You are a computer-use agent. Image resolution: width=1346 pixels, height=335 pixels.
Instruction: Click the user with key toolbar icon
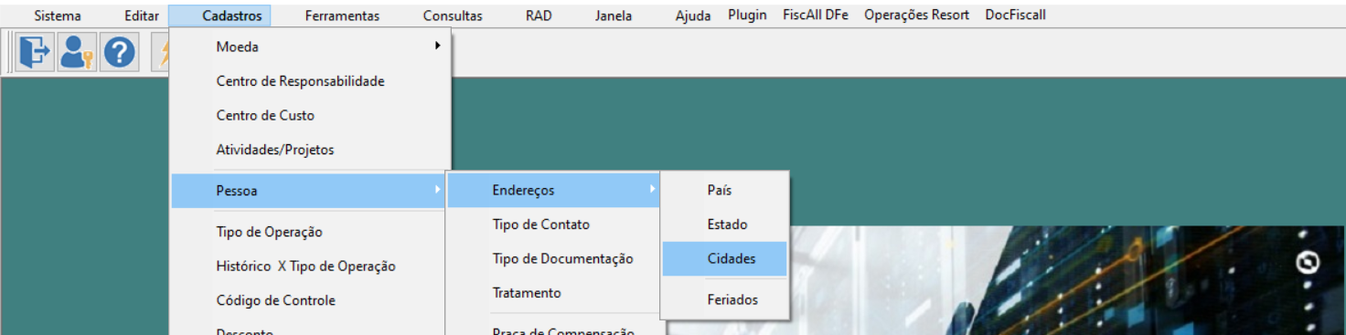77,52
